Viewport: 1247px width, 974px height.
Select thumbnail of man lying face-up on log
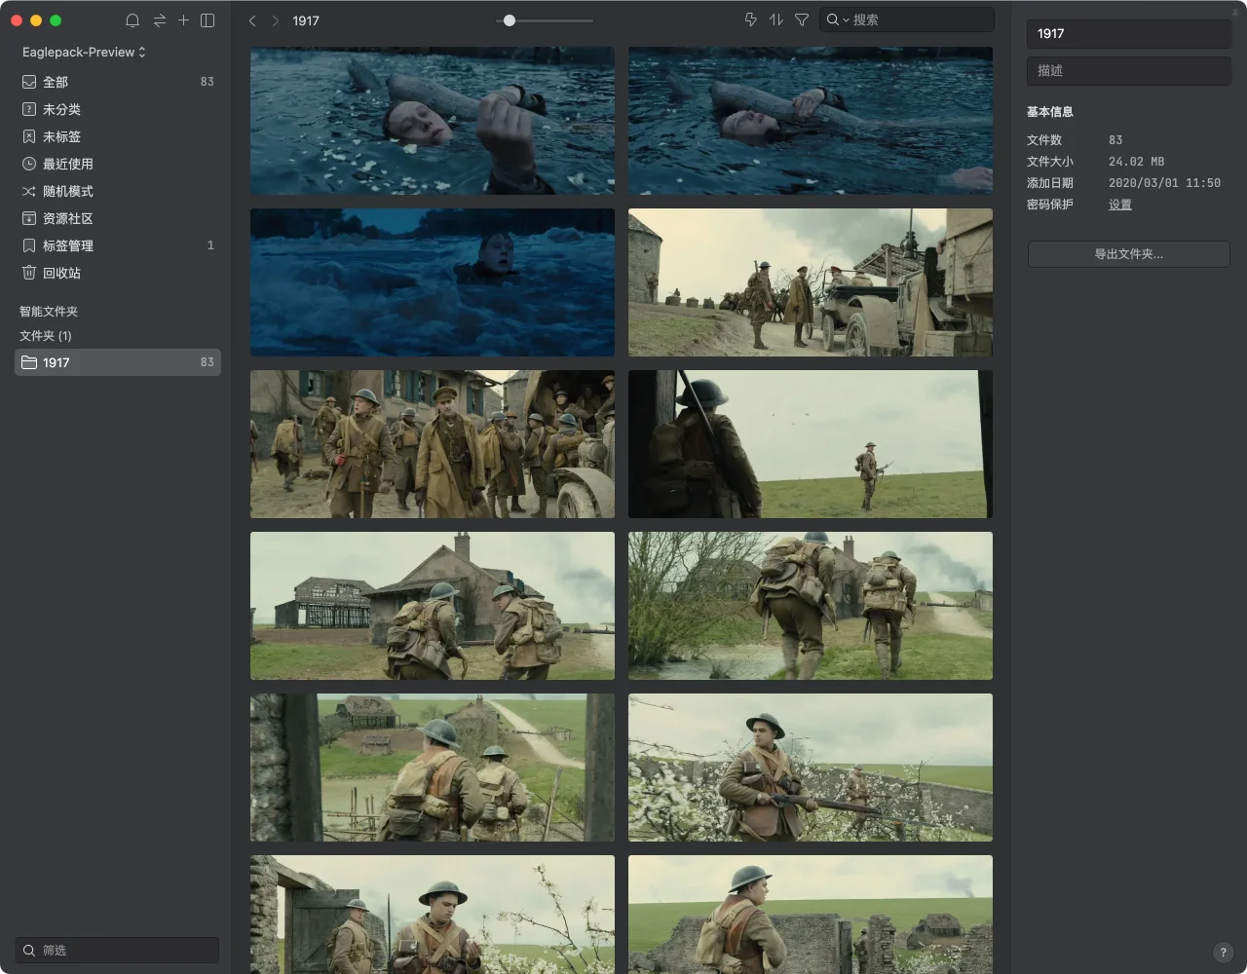811,121
